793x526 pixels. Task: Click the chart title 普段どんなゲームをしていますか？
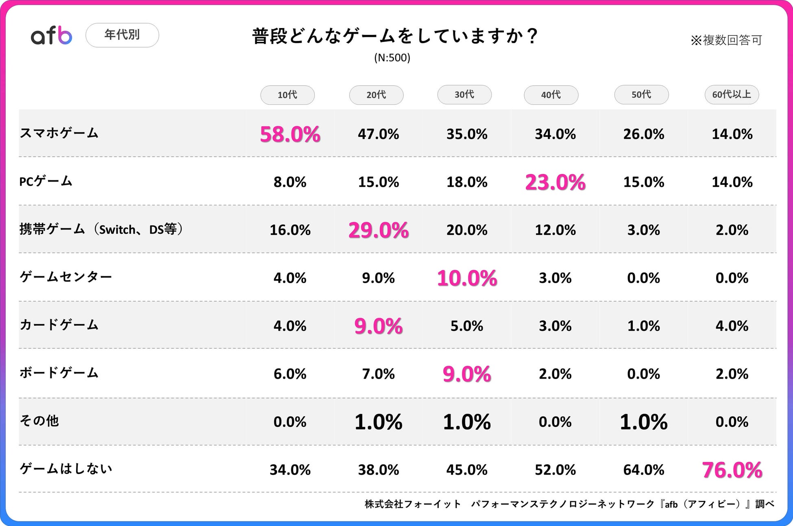click(396, 36)
